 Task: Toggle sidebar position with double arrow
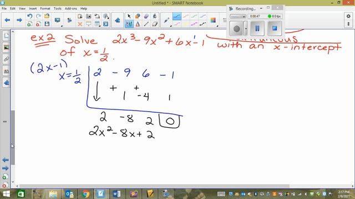click(5, 122)
